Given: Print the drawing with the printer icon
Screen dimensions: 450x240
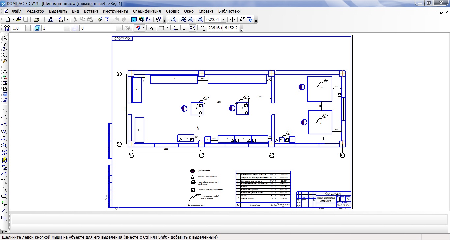Looking at the screenshot, I should tap(36, 19).
